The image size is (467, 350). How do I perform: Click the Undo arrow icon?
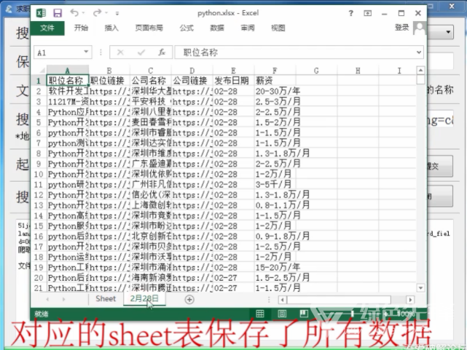[75, 13]
